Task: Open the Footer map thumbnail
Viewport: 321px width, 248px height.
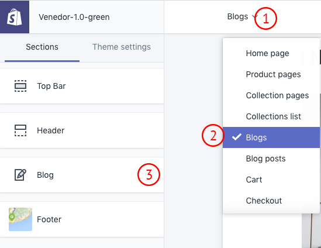Action: point(20,219)
